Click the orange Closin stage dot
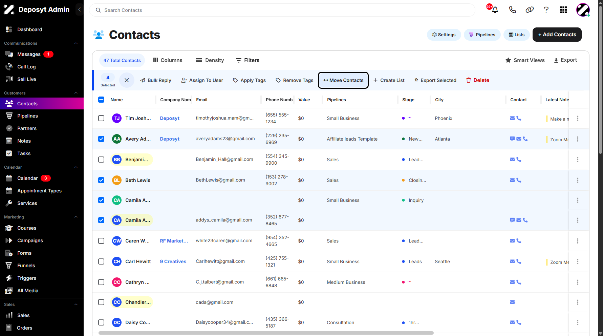This screenshot has height=336, width=603. [x=403, y=180]
